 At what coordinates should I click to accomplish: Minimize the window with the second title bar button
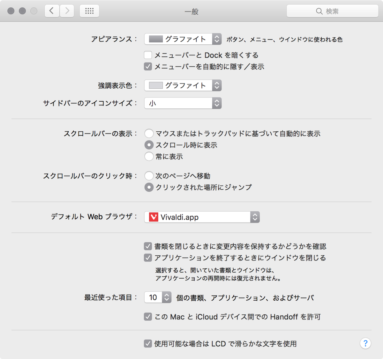(22, 11)
